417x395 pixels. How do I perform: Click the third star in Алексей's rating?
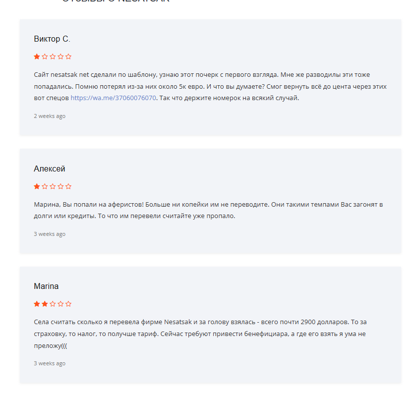[53, 186]
